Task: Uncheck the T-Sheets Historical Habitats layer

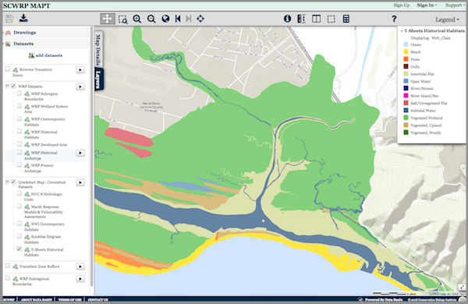Action: tap(19, 249)
